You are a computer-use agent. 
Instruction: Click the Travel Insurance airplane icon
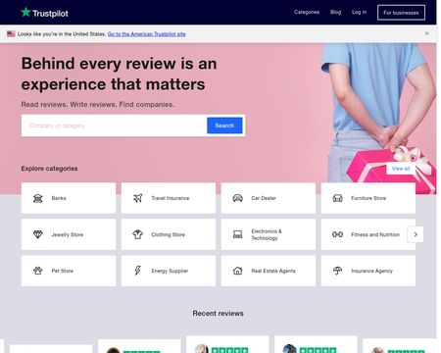(x=138, y=198)
